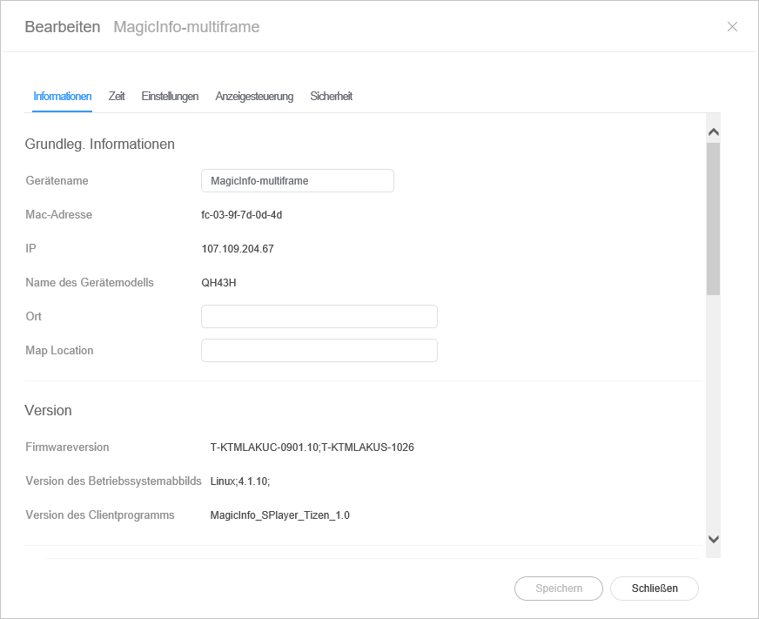This screenshot has width=759, height=619.
Task: Switch to the Informationen tab
Action: 63,97
